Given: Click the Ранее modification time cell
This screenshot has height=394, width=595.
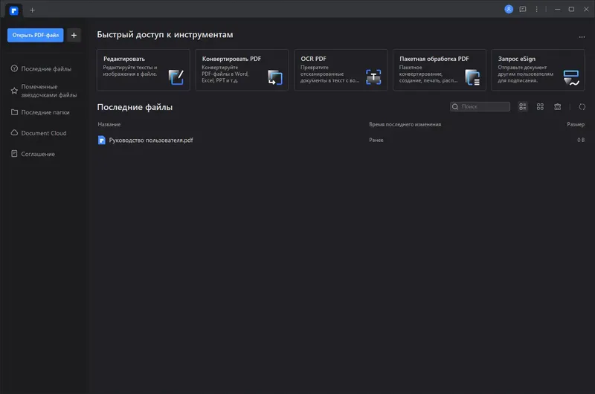Looking at the screenshot, I should [376, 140].
